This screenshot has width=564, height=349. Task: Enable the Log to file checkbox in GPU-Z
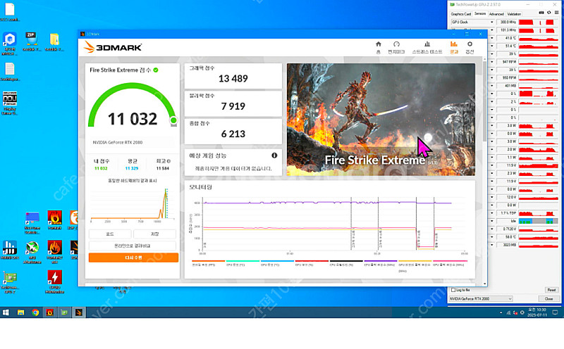click(453, 290)
